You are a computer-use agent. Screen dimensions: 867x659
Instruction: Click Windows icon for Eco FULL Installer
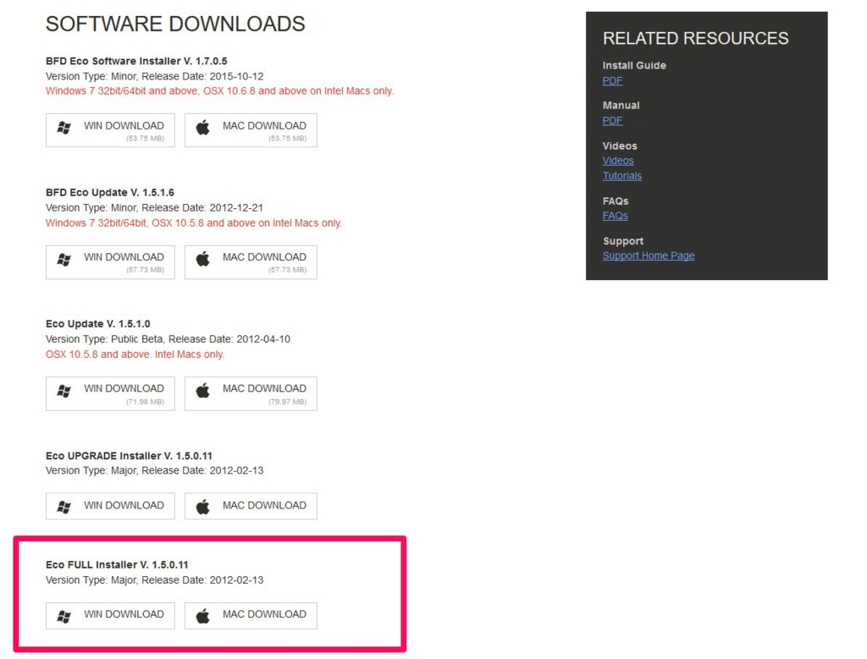click(64, 615)
